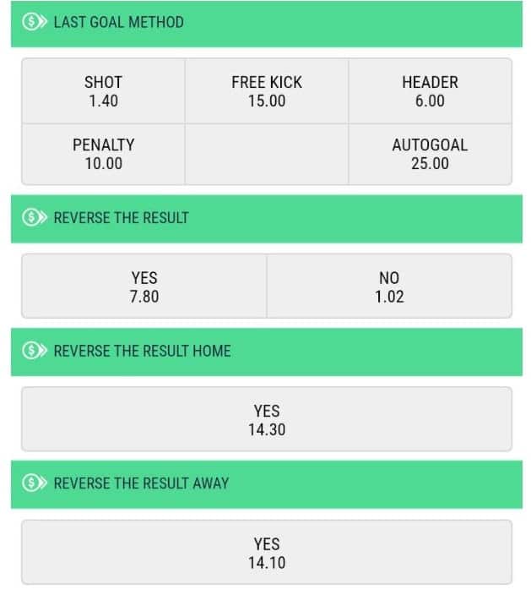Click coin icon beside Reverse The Result Away
Viewport: 531px width, 595px height.
click(x=34, y=483)
